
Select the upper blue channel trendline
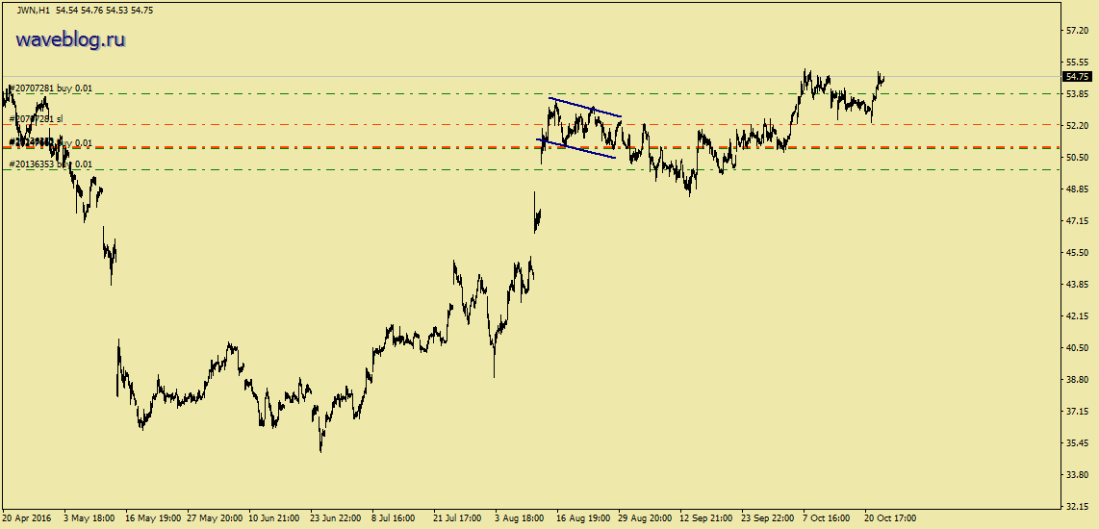[x=585, y=107]
